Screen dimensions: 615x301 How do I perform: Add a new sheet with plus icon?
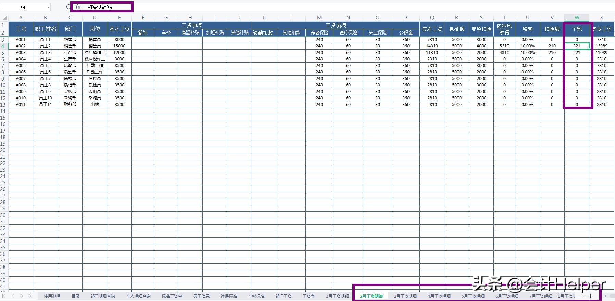(590, 296)
